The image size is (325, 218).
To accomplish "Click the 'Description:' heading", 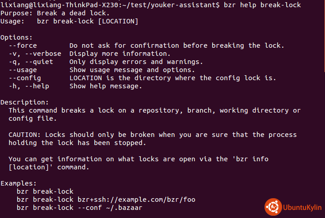I will pos(24,102).
